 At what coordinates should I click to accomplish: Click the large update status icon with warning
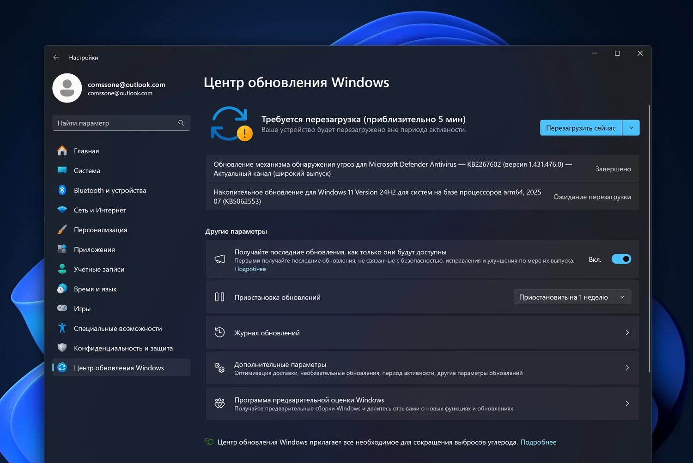pyautogui.click(x=231, y=124)
